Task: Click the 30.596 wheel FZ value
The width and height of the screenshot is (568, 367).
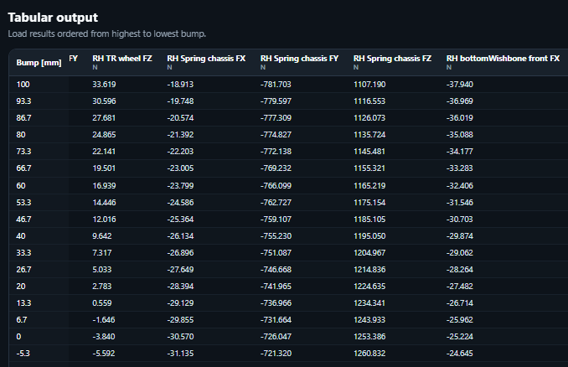Action: coord(104,101)
